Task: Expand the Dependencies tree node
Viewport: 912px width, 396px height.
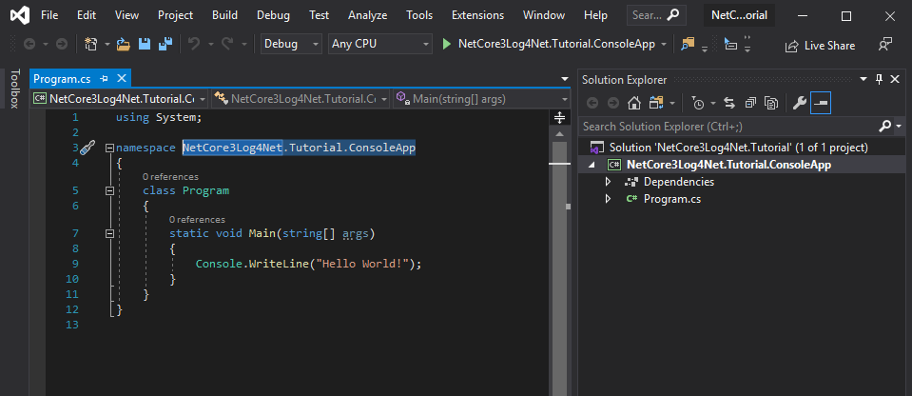Action: [609, 182]
